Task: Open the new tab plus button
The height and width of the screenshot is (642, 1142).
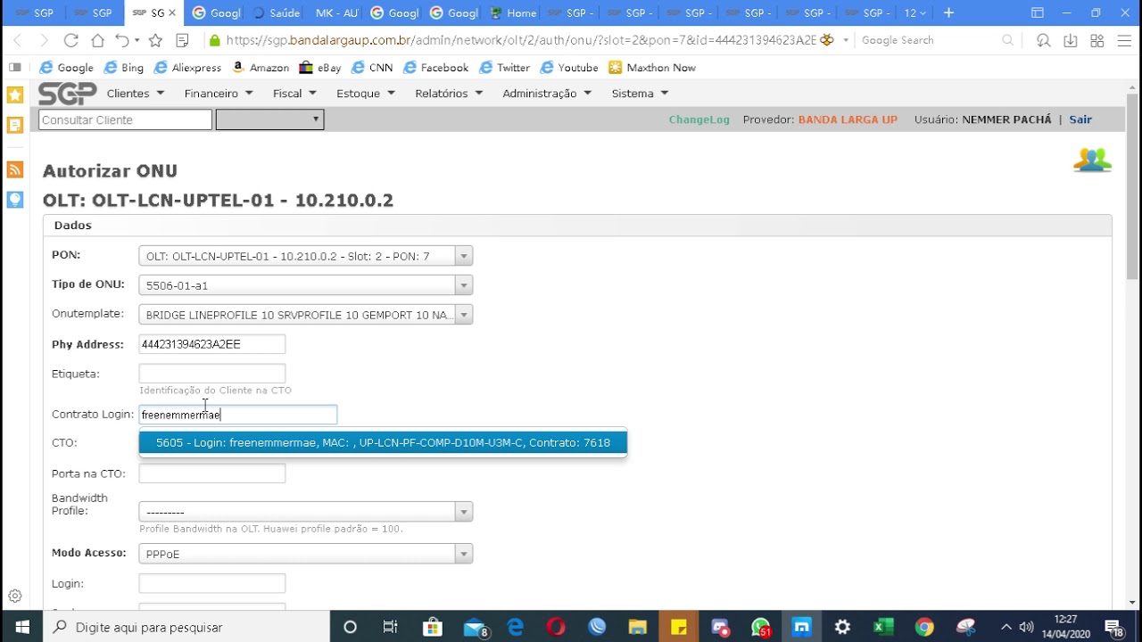Action: pos(948,12)
